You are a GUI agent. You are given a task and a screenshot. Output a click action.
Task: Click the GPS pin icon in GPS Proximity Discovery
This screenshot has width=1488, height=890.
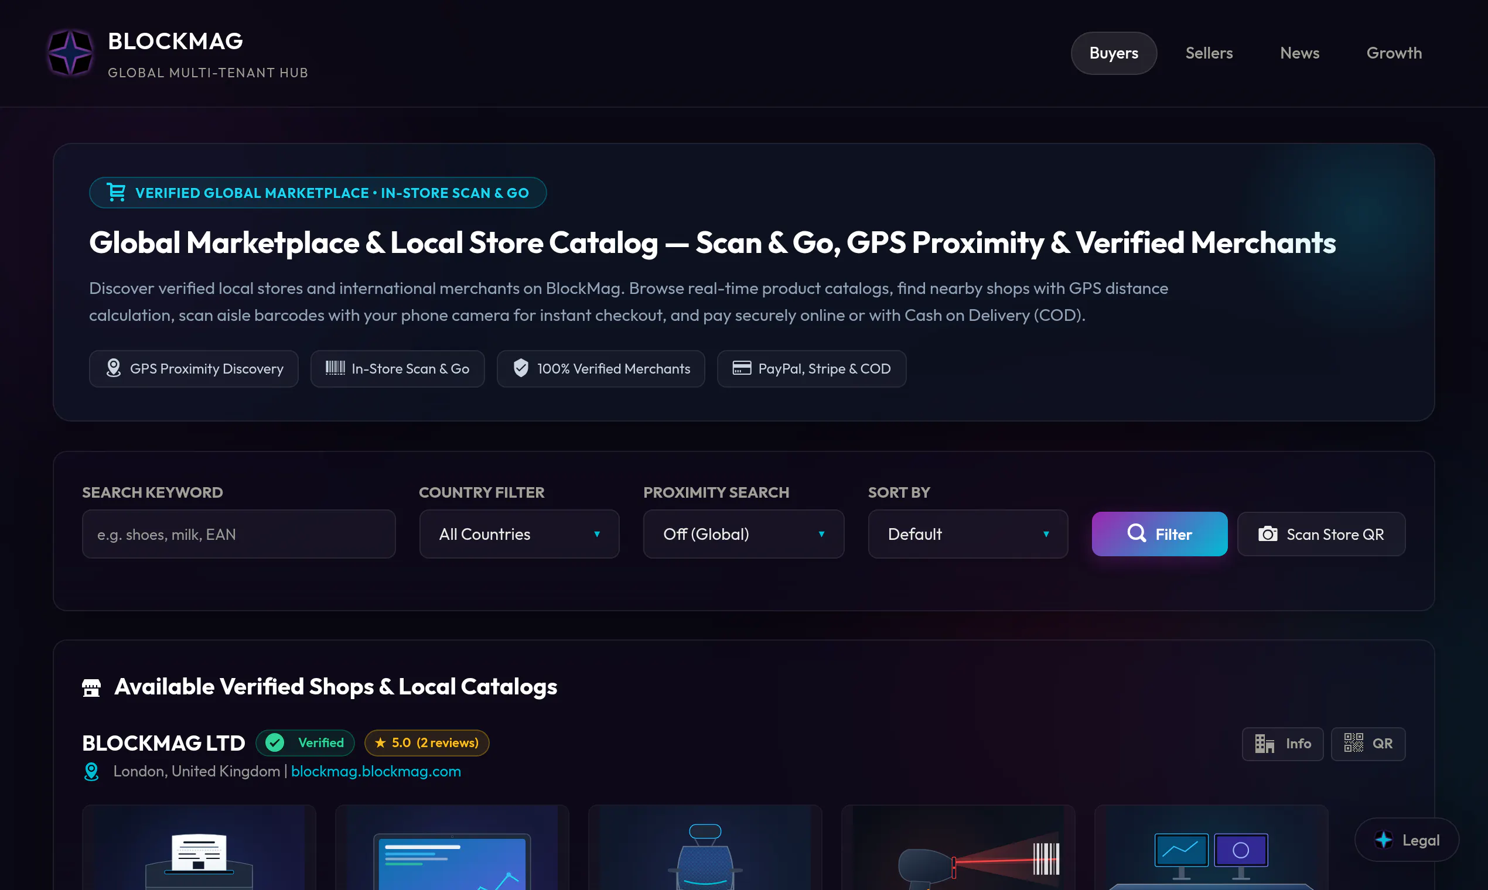point(114,368)
